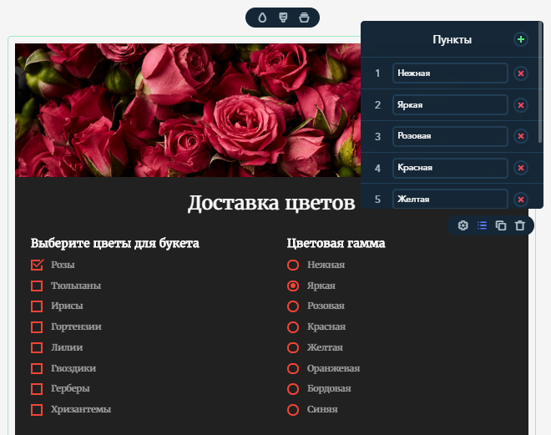The image size is (551, 435).
Task: Remove item 4 Красная
Action: click(521, 168)
